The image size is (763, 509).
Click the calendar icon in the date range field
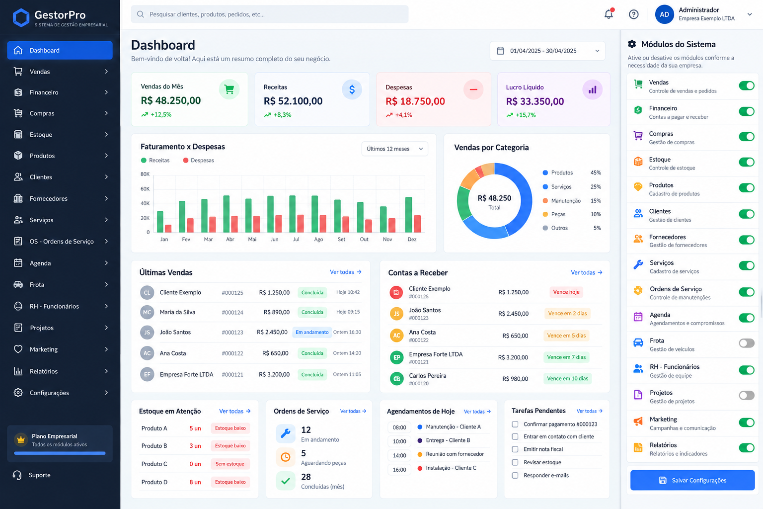[501, 51]
